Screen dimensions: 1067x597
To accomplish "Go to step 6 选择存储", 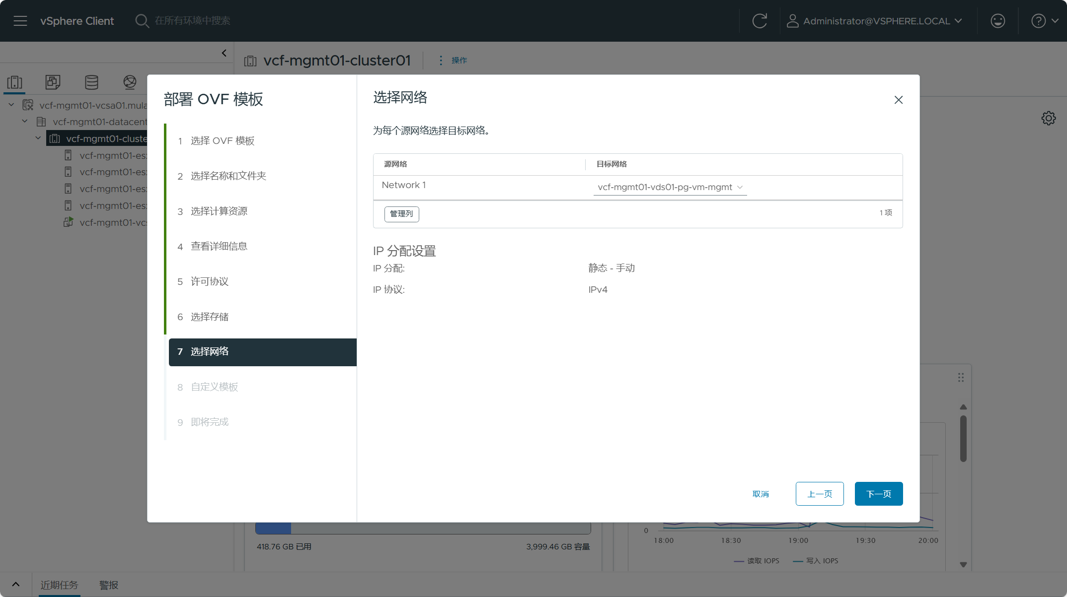I will [x=209, y=317].
